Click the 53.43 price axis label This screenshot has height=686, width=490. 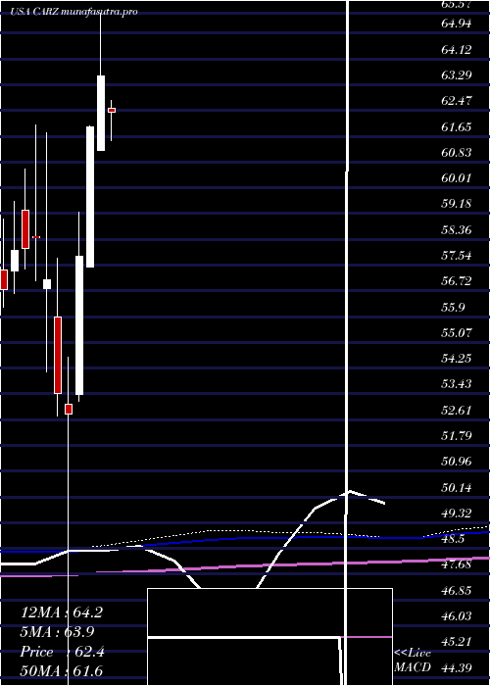pyautogui.click(x=457, y=384)
